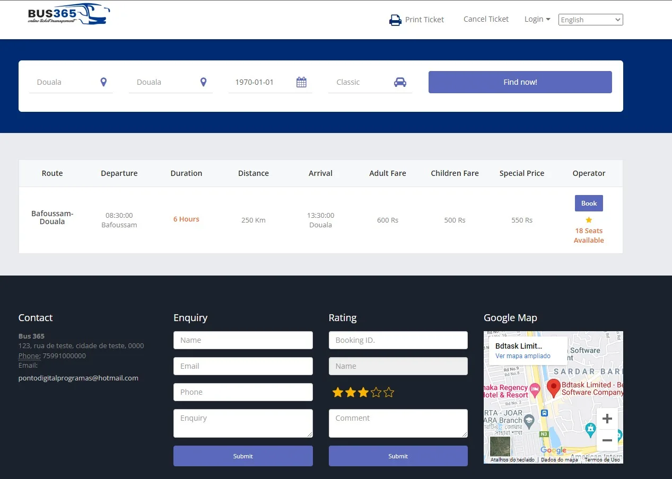Viewport: 672px width, 479px height.
Task: Book the Bafoussam-Douala trip
Action: click(589, 203)
